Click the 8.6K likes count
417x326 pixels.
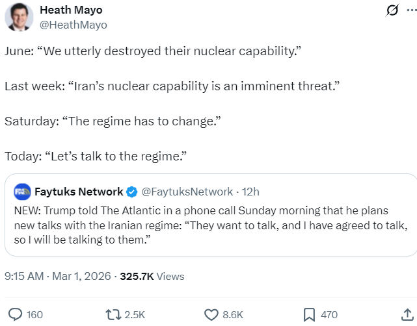pyautogui.click(x=233, y=314)
